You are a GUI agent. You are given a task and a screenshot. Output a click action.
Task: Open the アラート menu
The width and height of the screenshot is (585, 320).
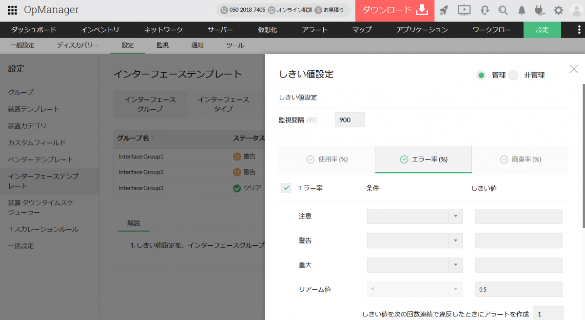point(314,30)
